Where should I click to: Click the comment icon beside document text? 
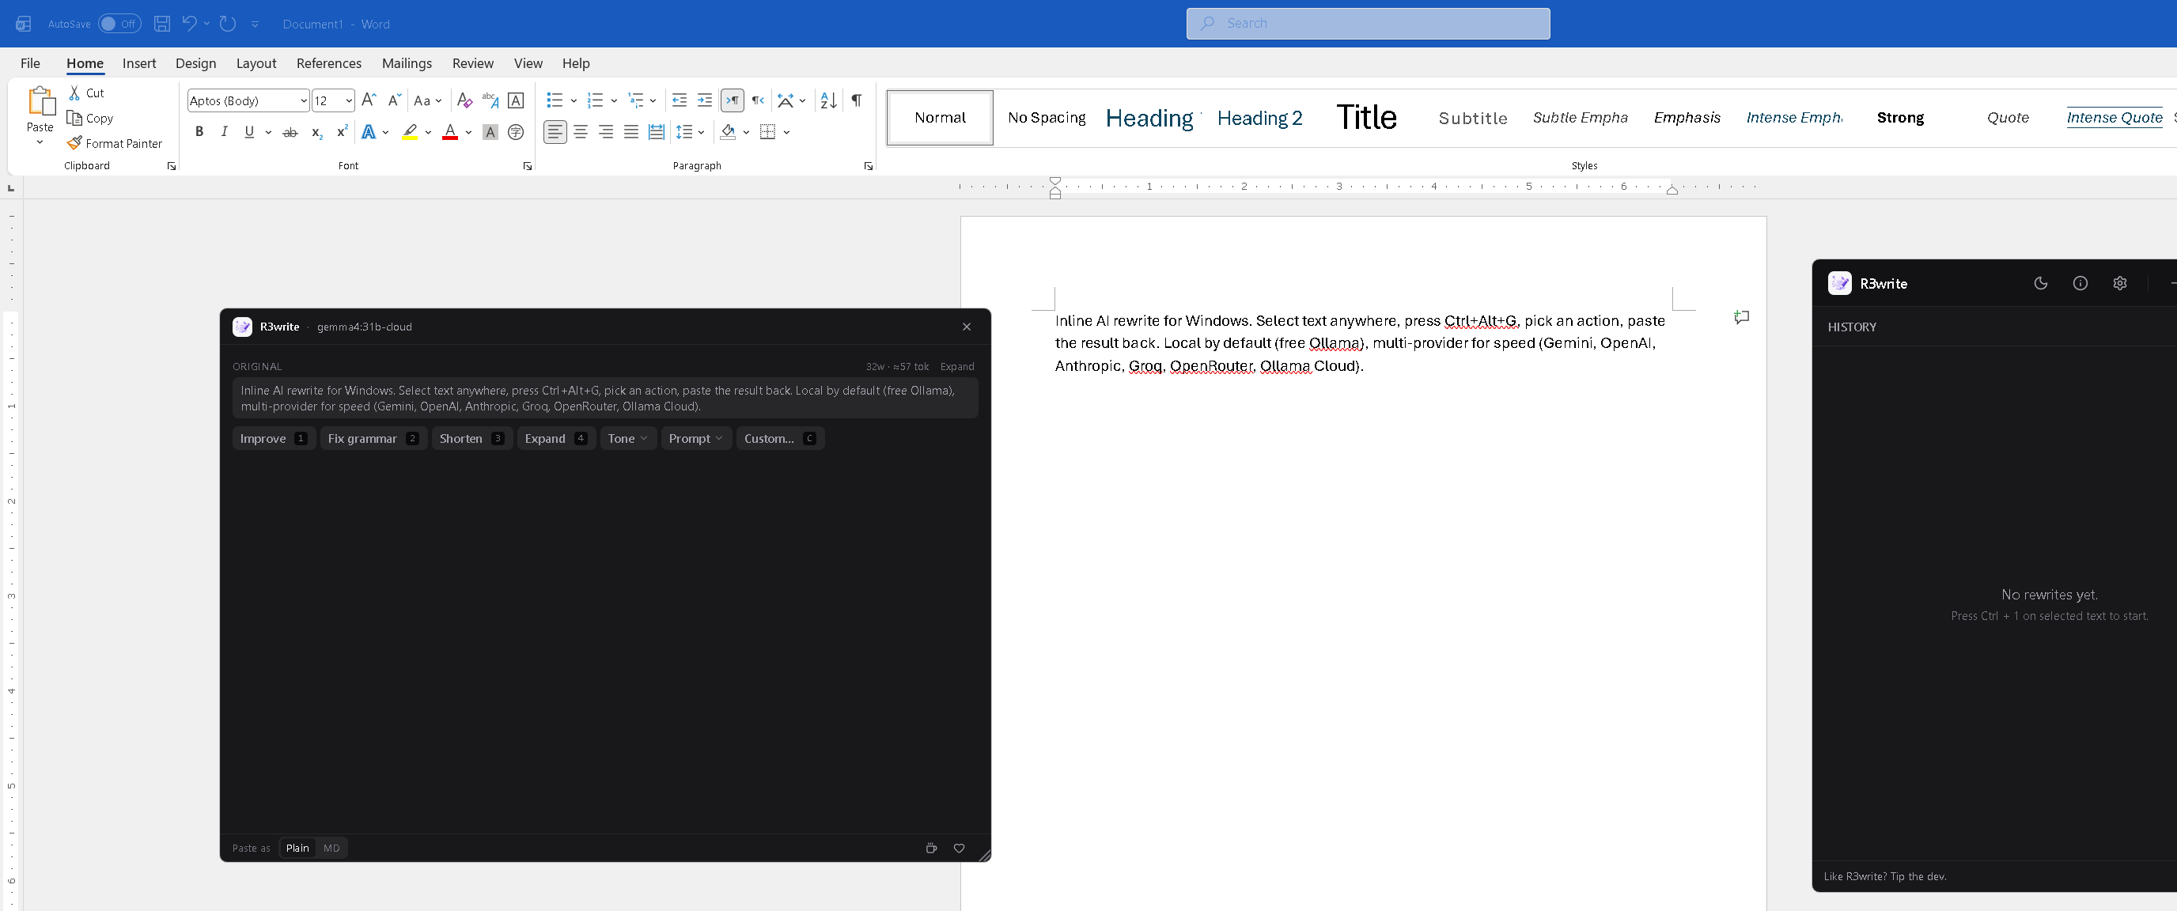pos(1742,318)
